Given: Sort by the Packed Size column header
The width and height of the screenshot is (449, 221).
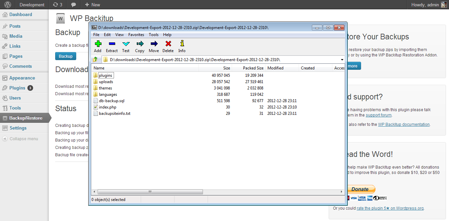Looking at the screenshot, I should pyautogui.click(x=248, y=68).
